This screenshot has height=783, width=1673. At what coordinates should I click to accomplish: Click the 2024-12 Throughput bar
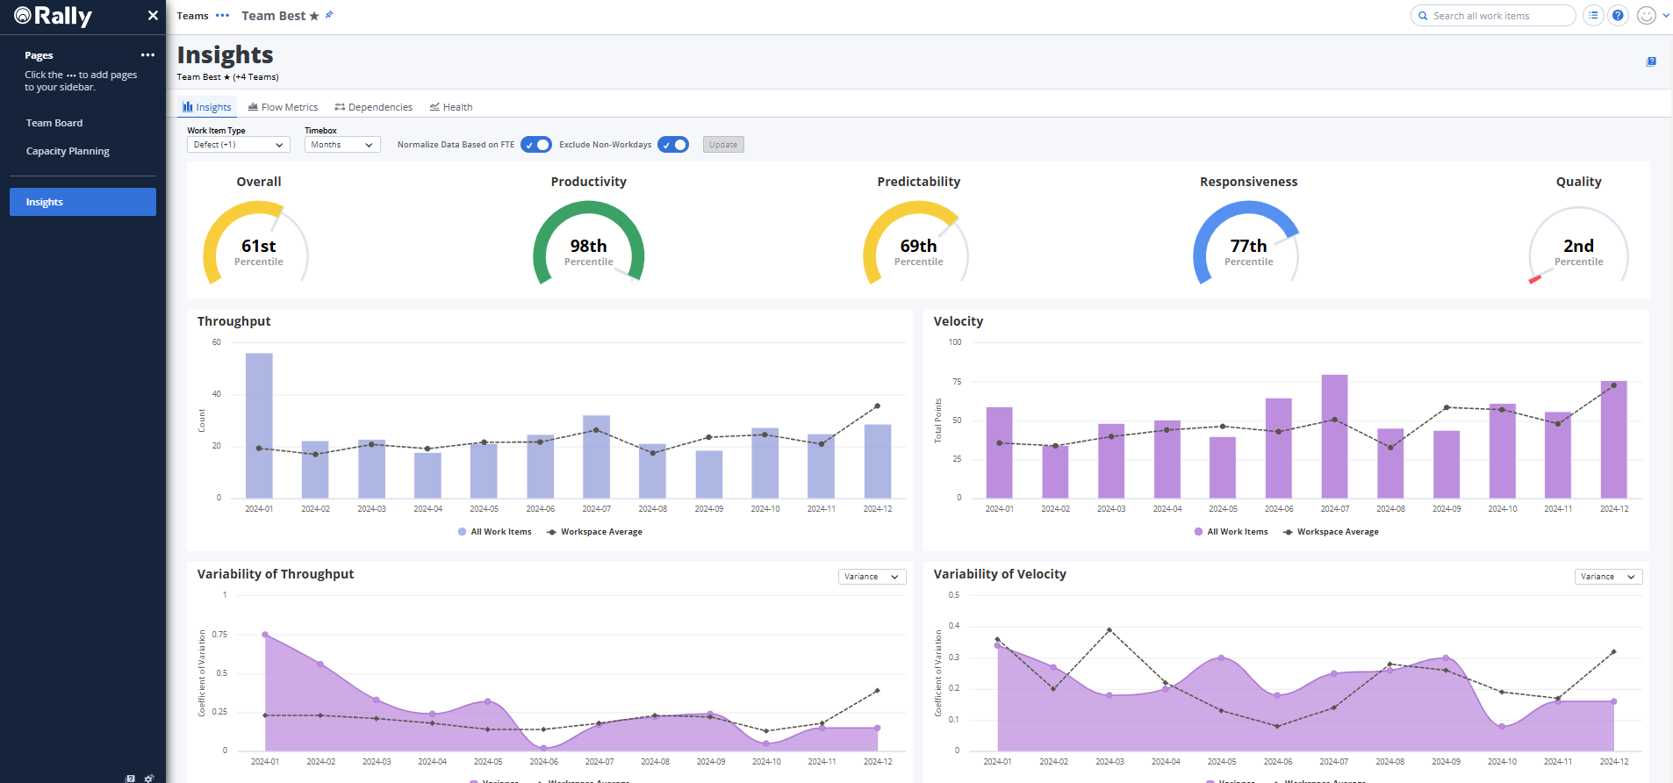click(x=878, y=462)
